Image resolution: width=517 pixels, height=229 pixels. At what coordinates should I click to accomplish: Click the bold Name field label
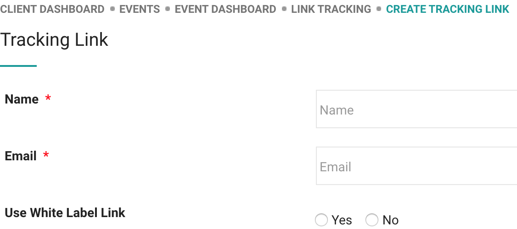click(x=22, y=99)
